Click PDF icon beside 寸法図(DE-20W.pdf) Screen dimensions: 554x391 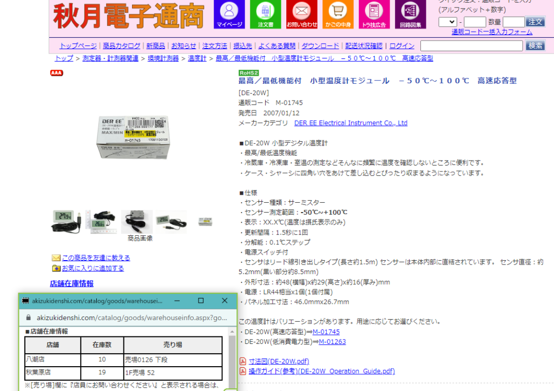(x=243, y=361)
